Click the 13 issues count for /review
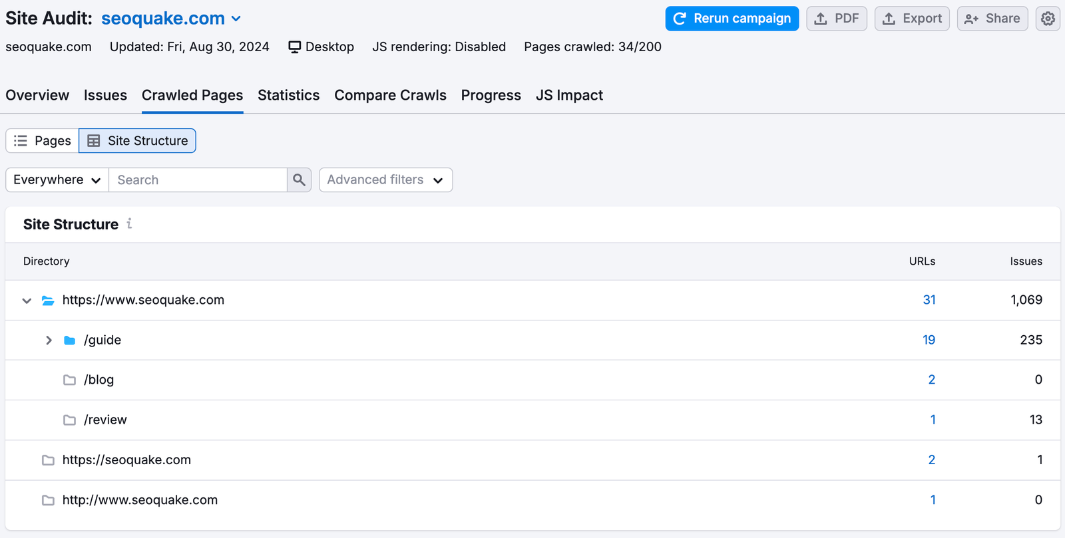 [x=1036, y=420]
